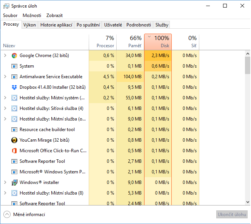Screen dimensions: 251x224
Task: Click the 104,0 MB memory value
Action: [132, 77]
